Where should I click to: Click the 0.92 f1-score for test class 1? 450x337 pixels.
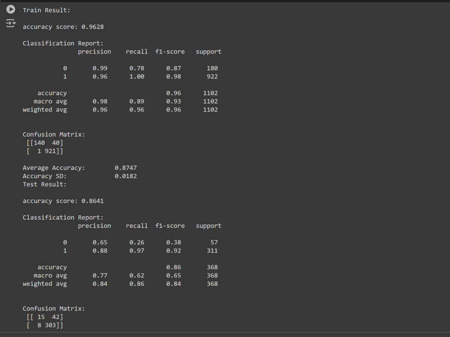(x=173, y=251)
